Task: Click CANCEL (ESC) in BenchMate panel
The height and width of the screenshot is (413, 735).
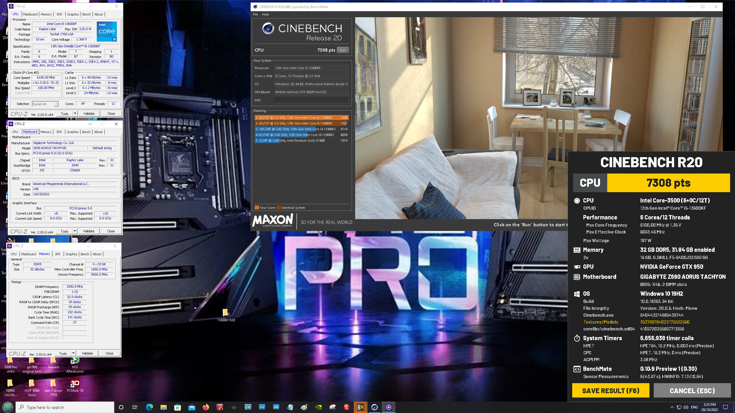Action: pyautogui.click(x=692, y=391)
